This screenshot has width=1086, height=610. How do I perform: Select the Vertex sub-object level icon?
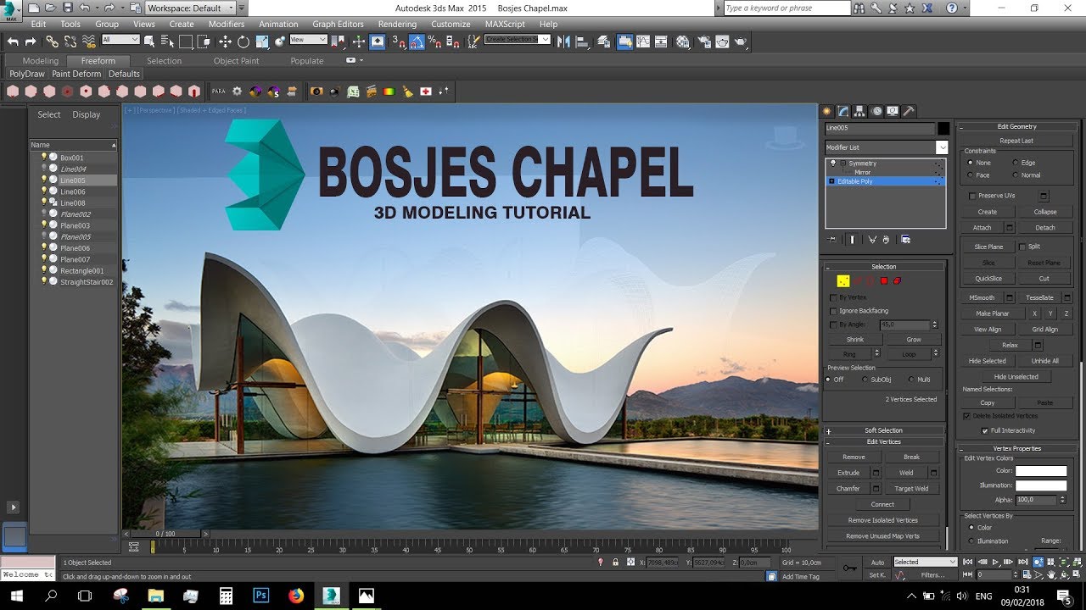point(843,281)
